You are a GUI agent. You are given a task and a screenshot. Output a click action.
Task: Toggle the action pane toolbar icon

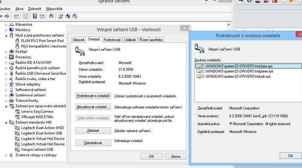[42, 16]
